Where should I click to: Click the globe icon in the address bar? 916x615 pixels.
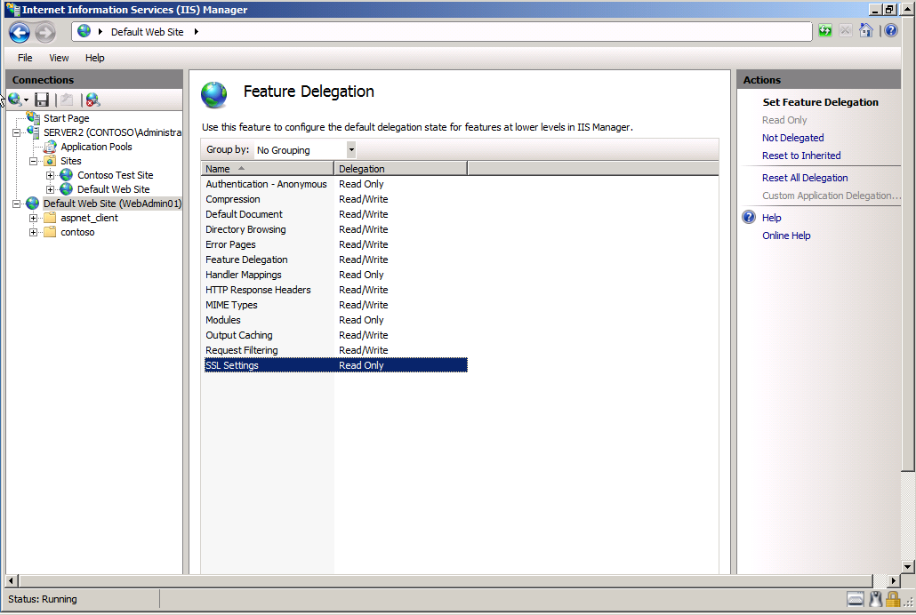(x=84, y=31)
